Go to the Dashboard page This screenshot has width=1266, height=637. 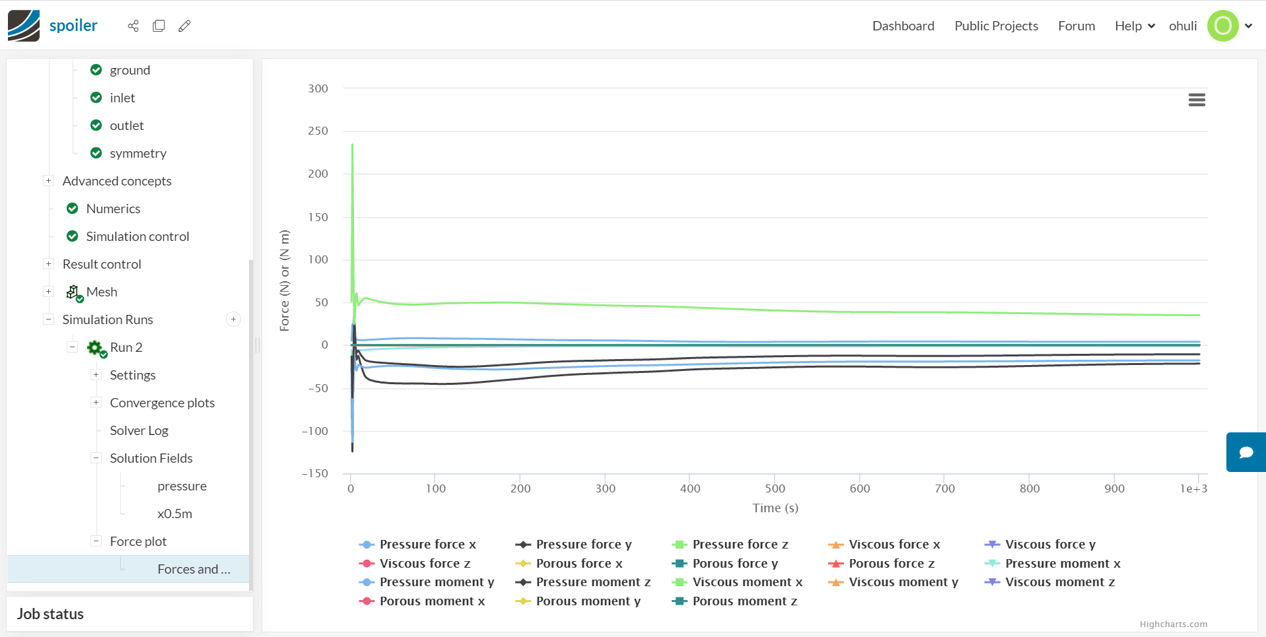(903, 26)
